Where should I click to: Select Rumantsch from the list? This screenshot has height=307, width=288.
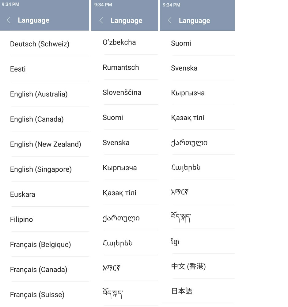point(121,68)
